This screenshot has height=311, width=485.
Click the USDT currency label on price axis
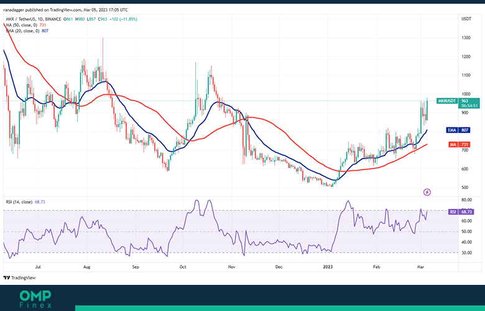[x=466, y=19]
